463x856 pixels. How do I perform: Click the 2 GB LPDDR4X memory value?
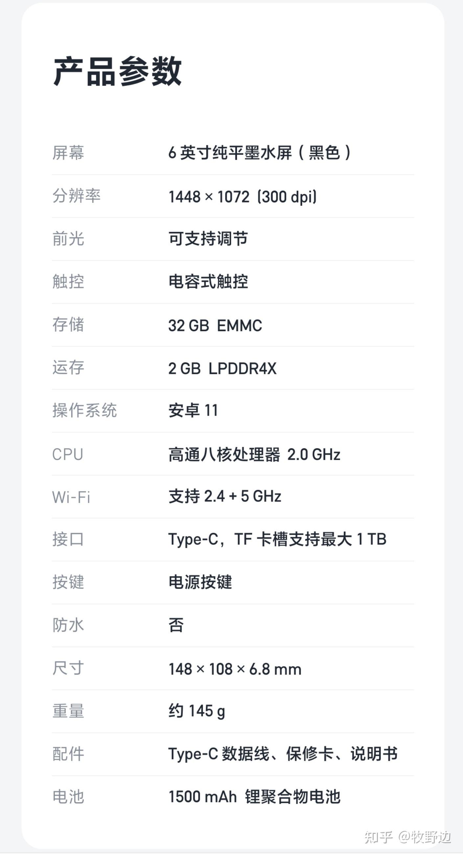tap(222, 368)
